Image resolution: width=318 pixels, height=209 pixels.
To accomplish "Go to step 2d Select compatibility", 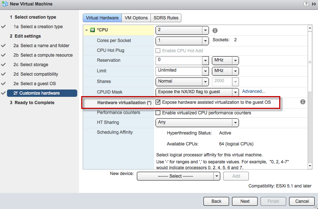I will (x=36, y=74).
